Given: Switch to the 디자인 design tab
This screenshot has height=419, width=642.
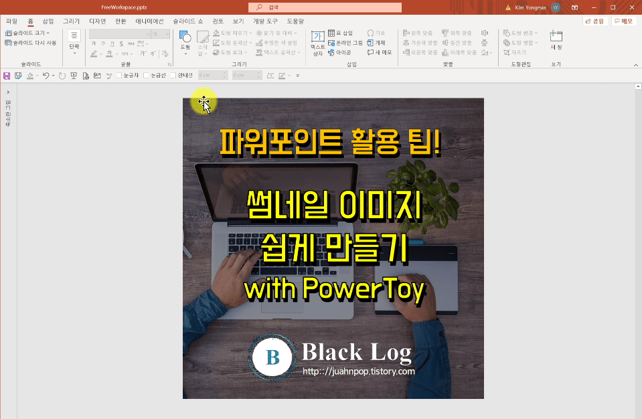Looking at the screenshot, I should [x=98, y=21].
